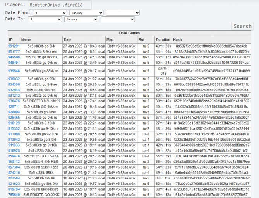Select game name '5x5 RD83TB 8-9--1KKK'
This screenshot has width=259, height=198.
click(41, 101)
